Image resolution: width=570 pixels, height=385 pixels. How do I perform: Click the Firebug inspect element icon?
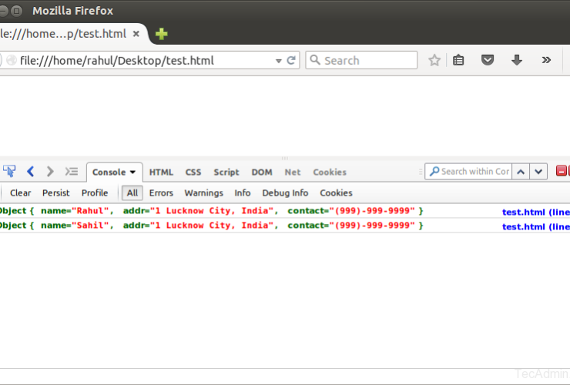coord(9,172)
